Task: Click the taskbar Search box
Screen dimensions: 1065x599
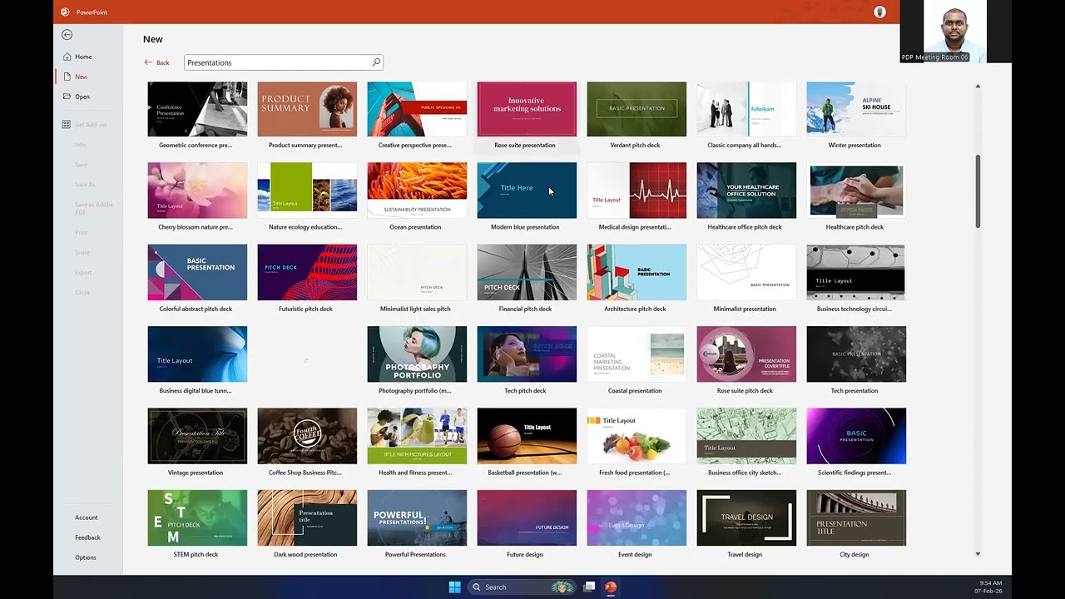Action: (x=523, y=587)
